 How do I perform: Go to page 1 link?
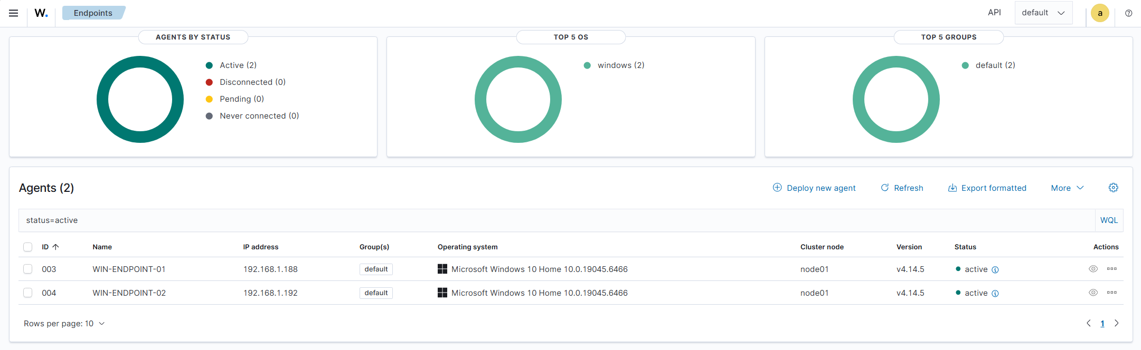coord(1102,324)
